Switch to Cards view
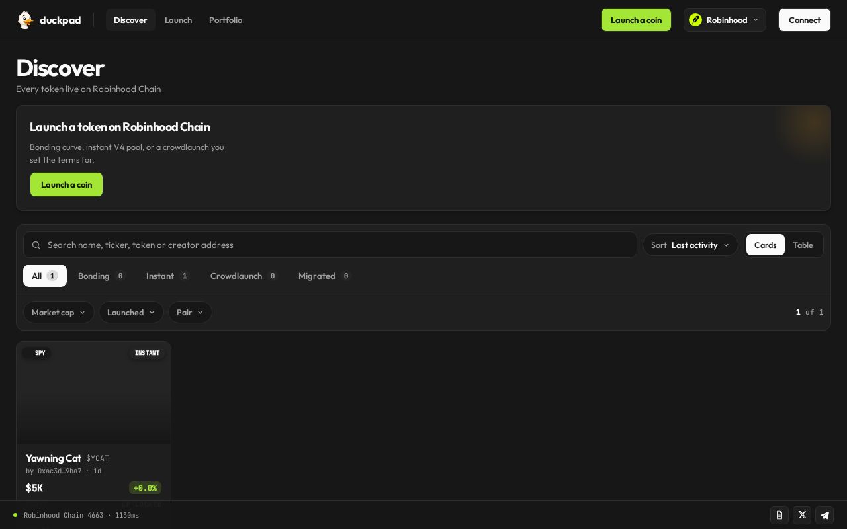Screen dimensions: 847x529 [765, 245]
